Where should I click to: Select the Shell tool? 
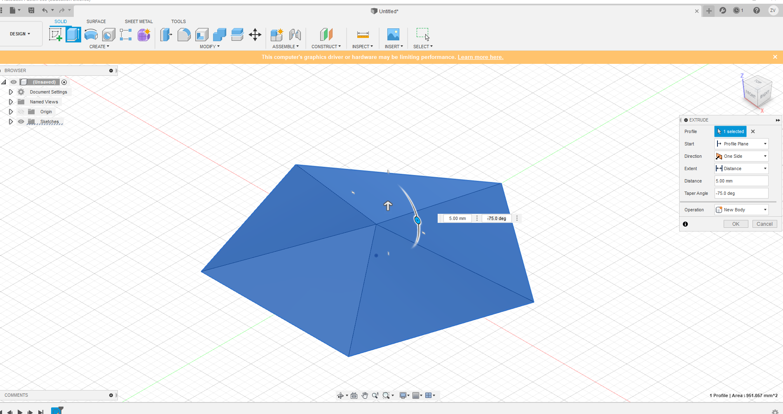tap(202, 35)
